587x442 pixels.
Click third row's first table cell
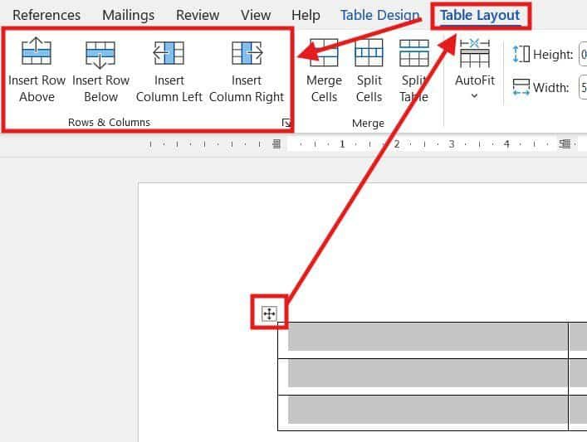423,413
